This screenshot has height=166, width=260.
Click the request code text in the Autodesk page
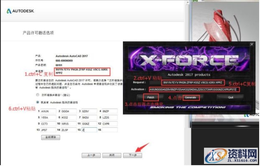tap(82, 71)
